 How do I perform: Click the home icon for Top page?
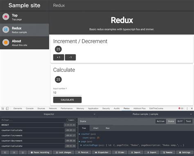[x=6, y=17]
